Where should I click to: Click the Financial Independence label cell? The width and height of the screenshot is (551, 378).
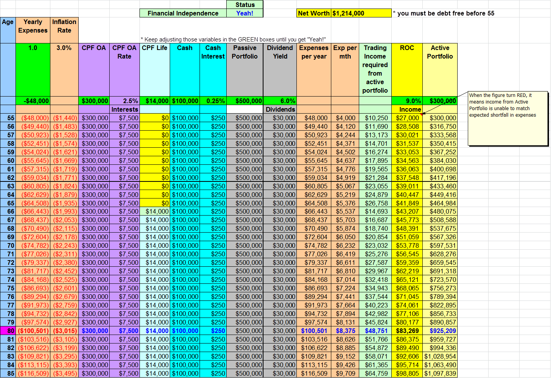183,13
